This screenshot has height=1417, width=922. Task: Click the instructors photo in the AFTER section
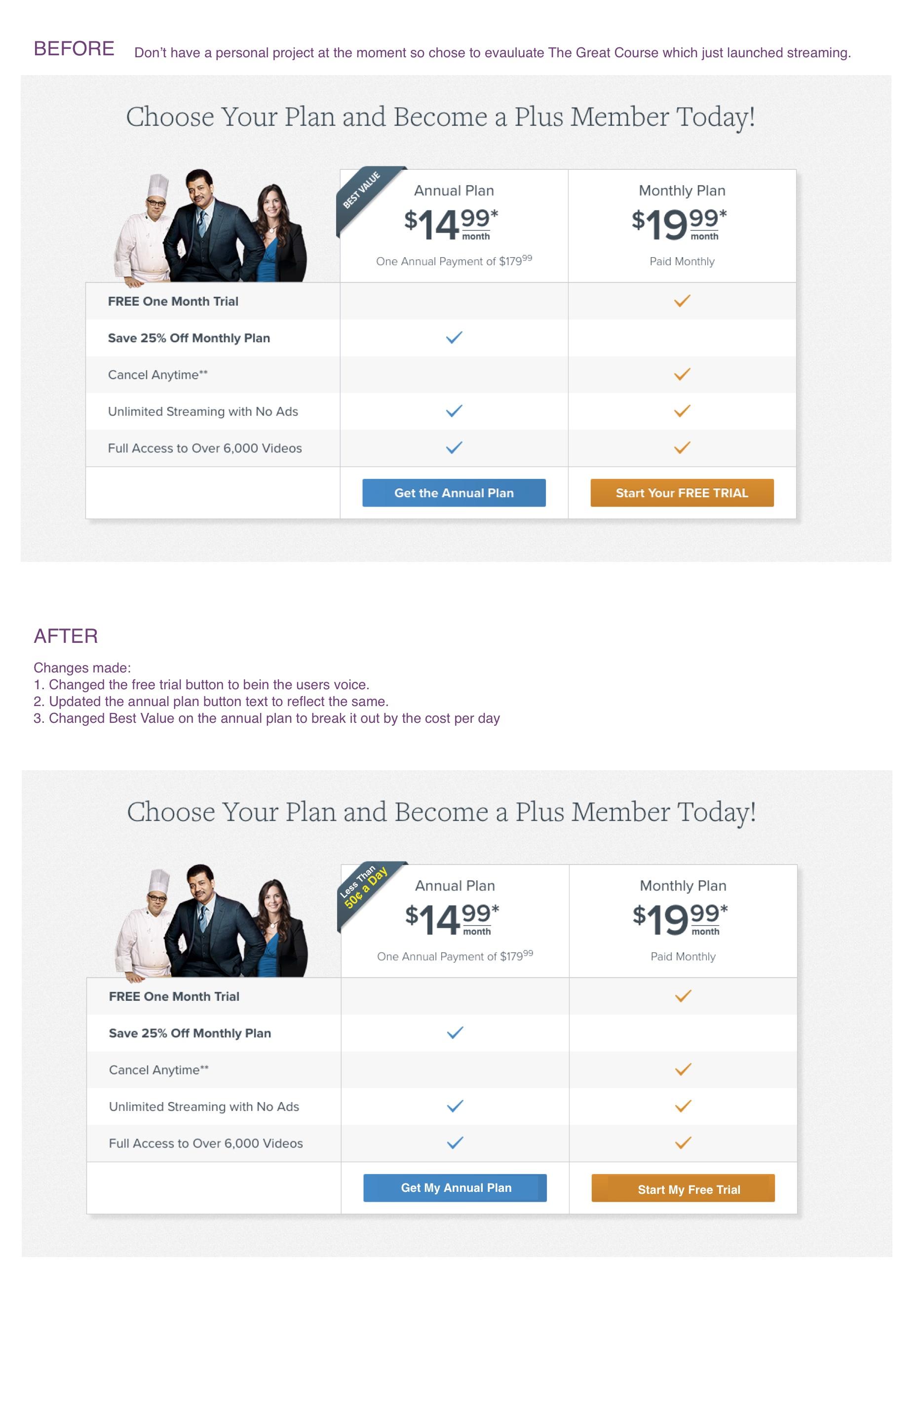click(211, 920)
